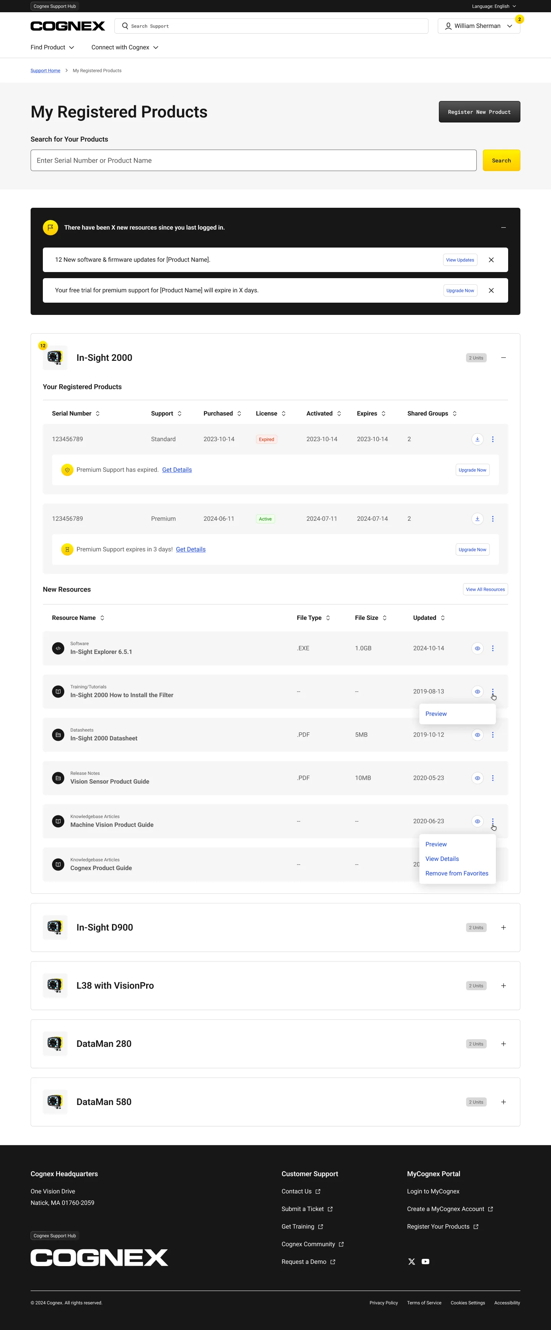Click Upgrade Now beside the expired support message
Image resolution: width=551 pixels, height=1330 pixels.
coord(473,470)
